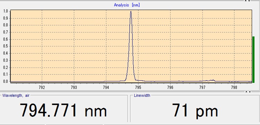Viewport: 260px width, 125px height.
Task: Click the '794' x-axis tick label
Action: click(x=106, y=87)
